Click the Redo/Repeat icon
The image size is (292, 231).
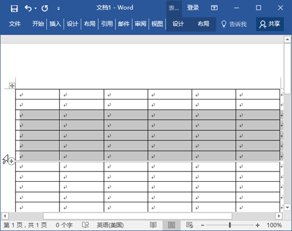[45, 8]
